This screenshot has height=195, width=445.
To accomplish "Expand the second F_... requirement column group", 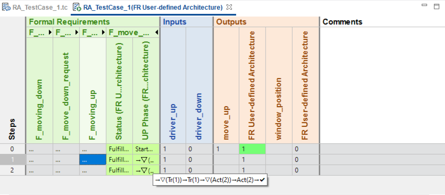I will tap(76, 32).
